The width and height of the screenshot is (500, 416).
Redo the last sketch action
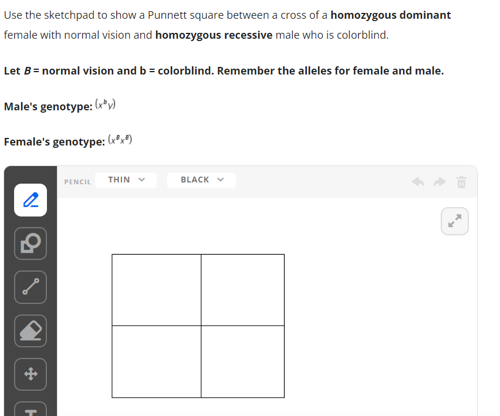[439, 182]
